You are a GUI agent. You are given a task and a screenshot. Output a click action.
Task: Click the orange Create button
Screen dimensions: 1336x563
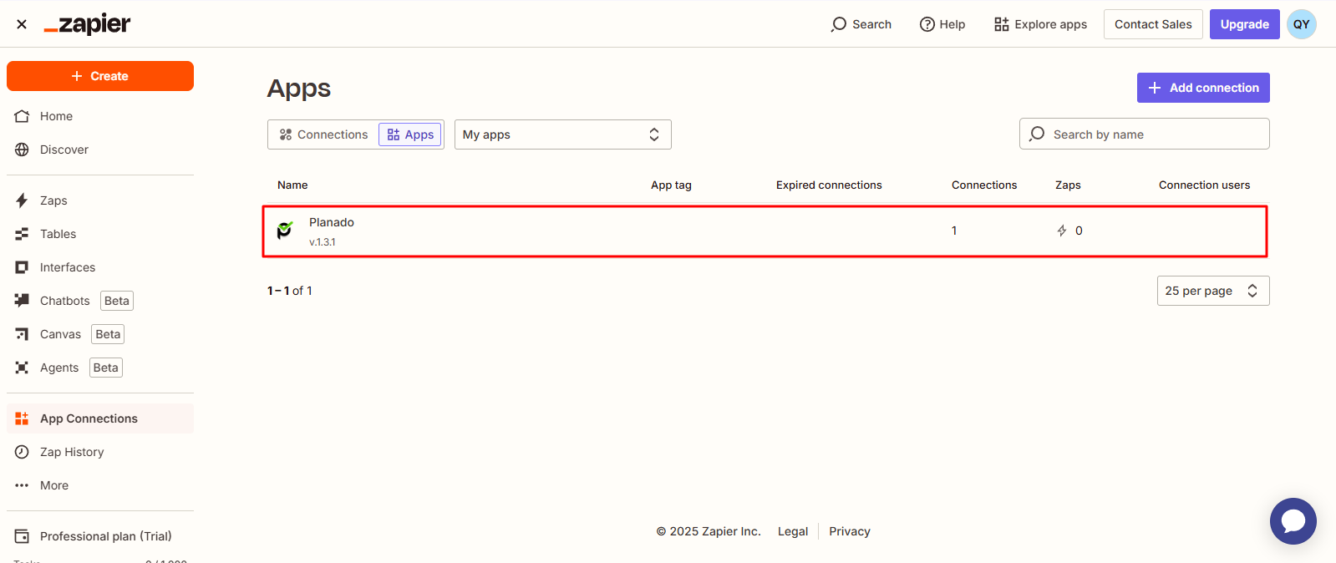[x=100, y=76]
